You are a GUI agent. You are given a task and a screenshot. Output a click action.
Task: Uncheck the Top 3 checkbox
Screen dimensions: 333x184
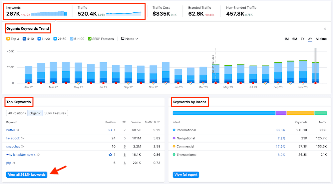8,39
